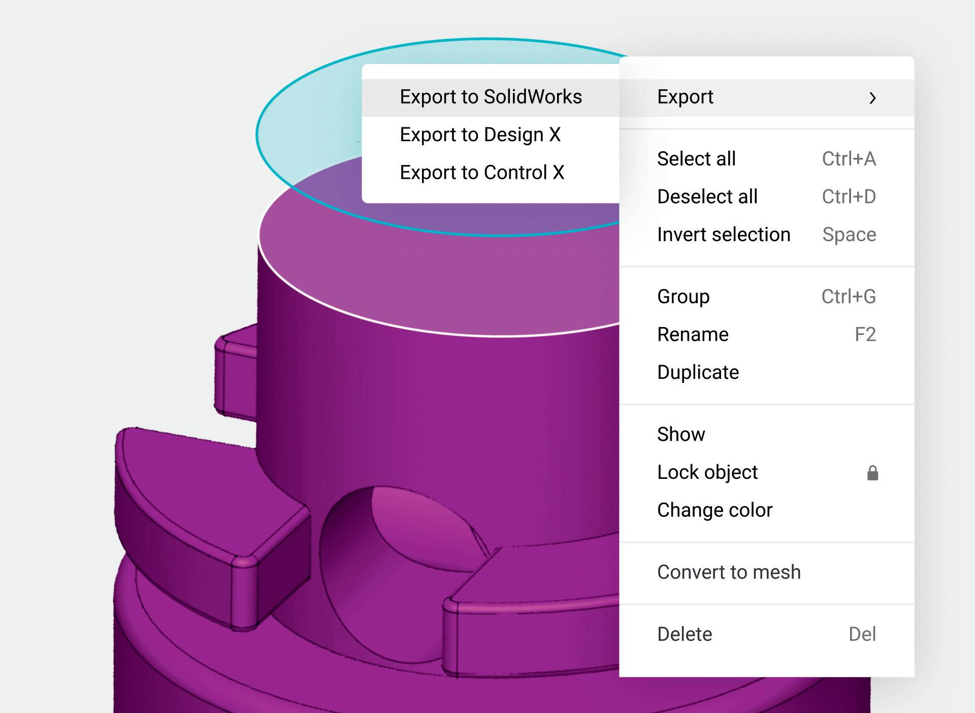
Task: Open Change color option
Action: pyautogui.click(x=714, y=510)
